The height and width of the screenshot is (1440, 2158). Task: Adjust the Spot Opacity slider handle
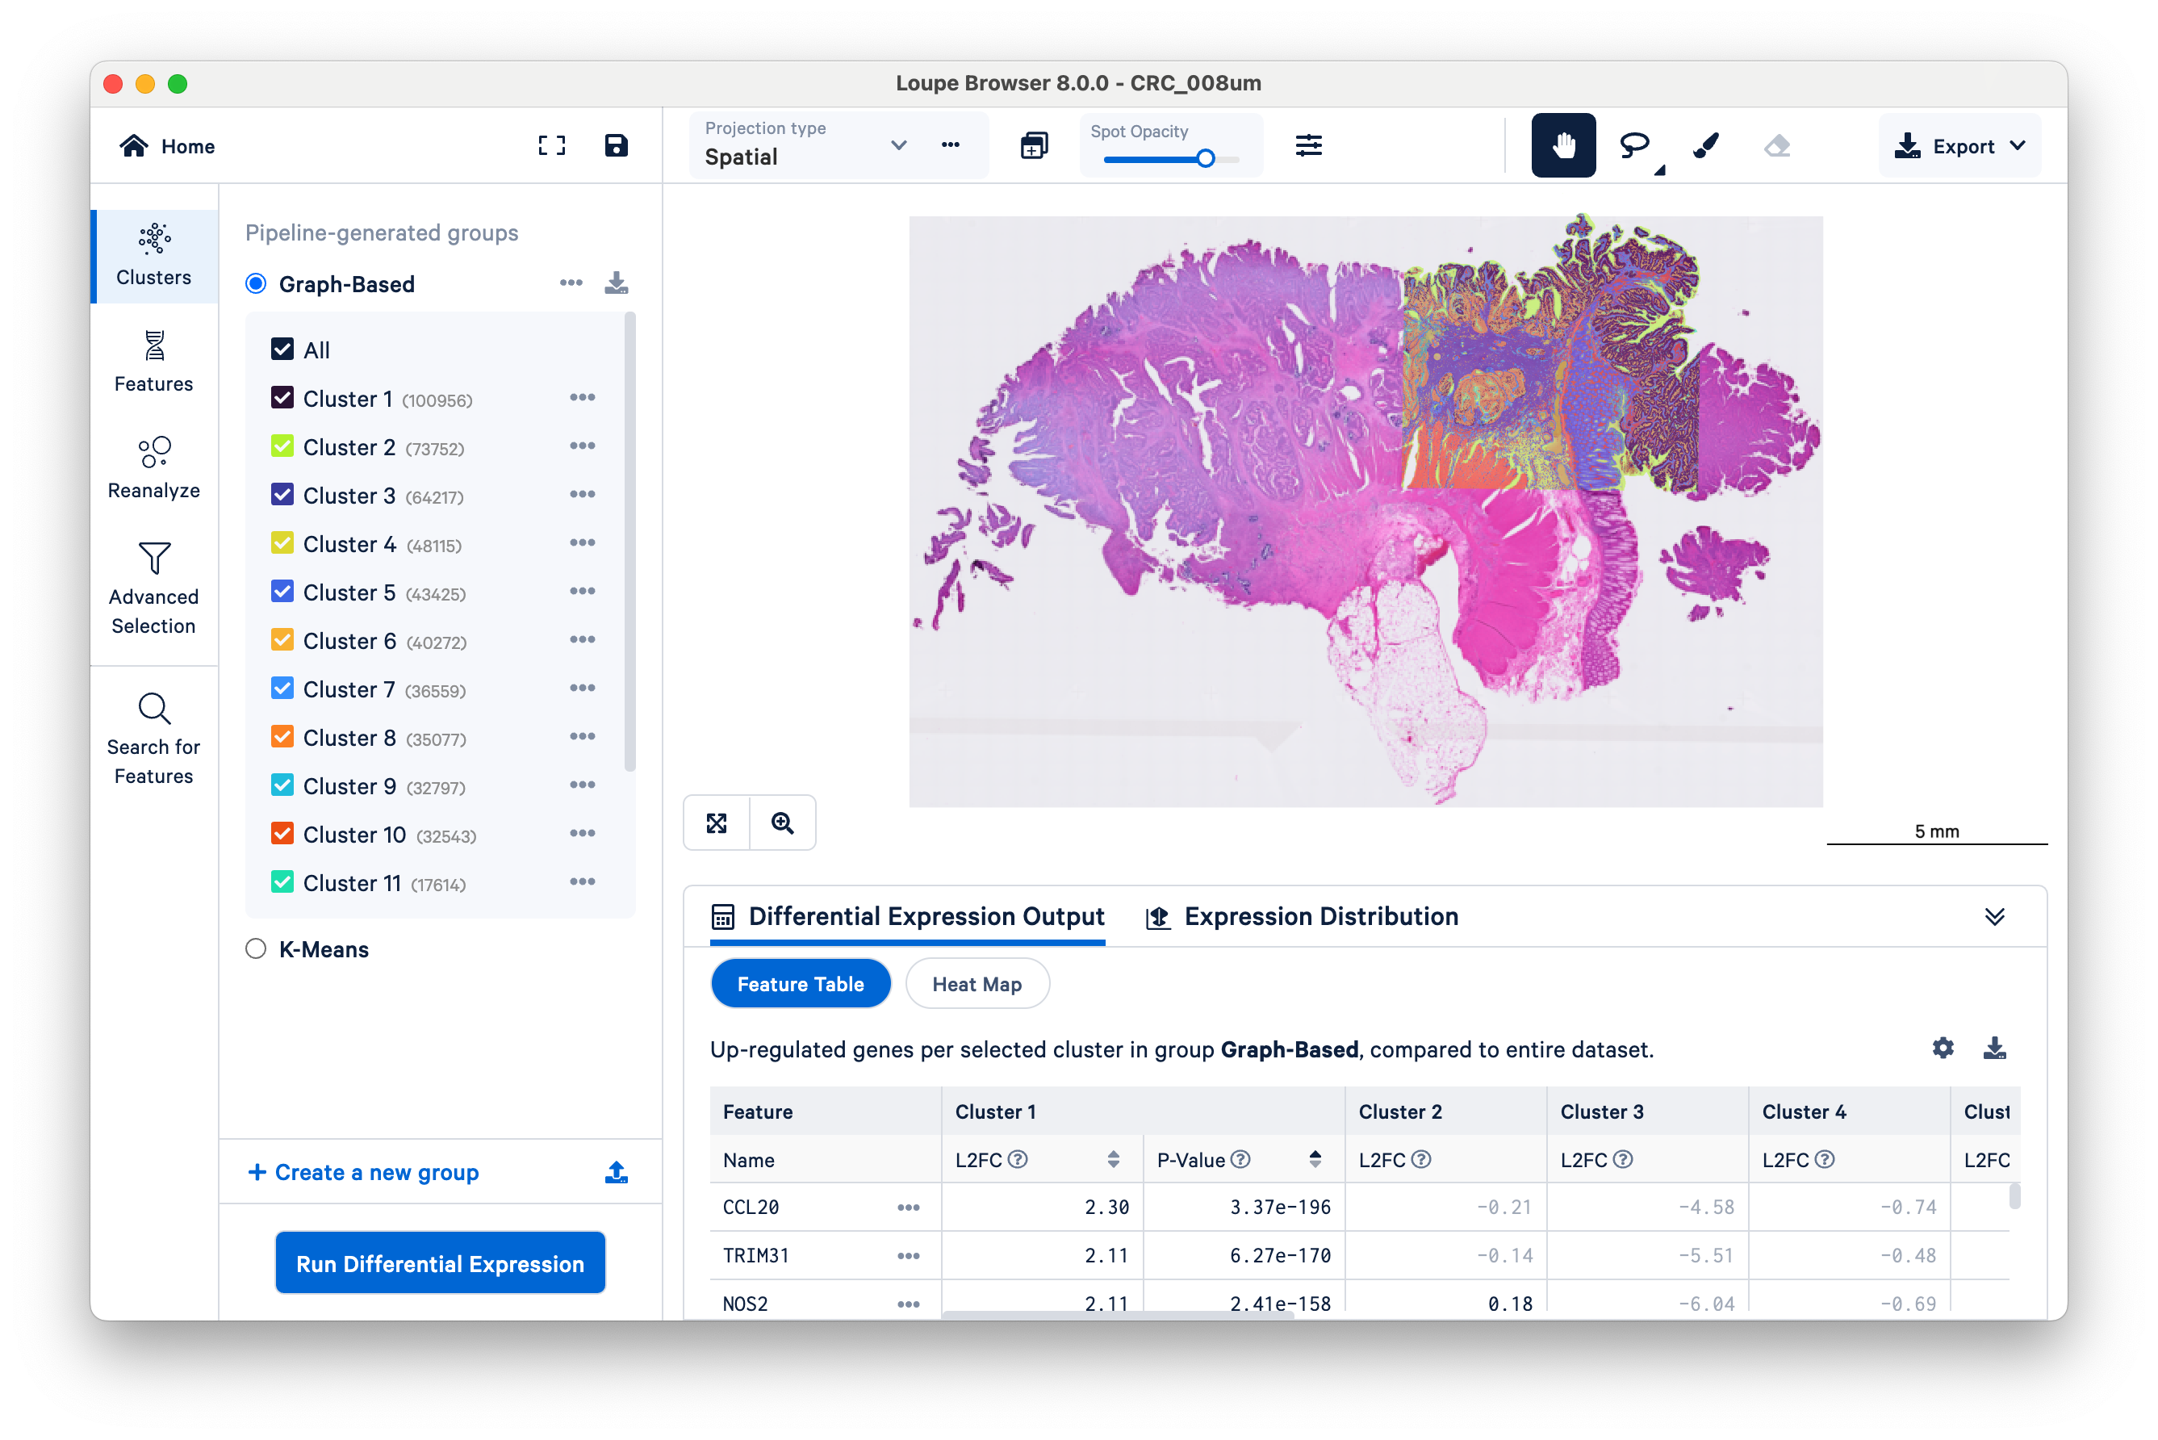1206,159
